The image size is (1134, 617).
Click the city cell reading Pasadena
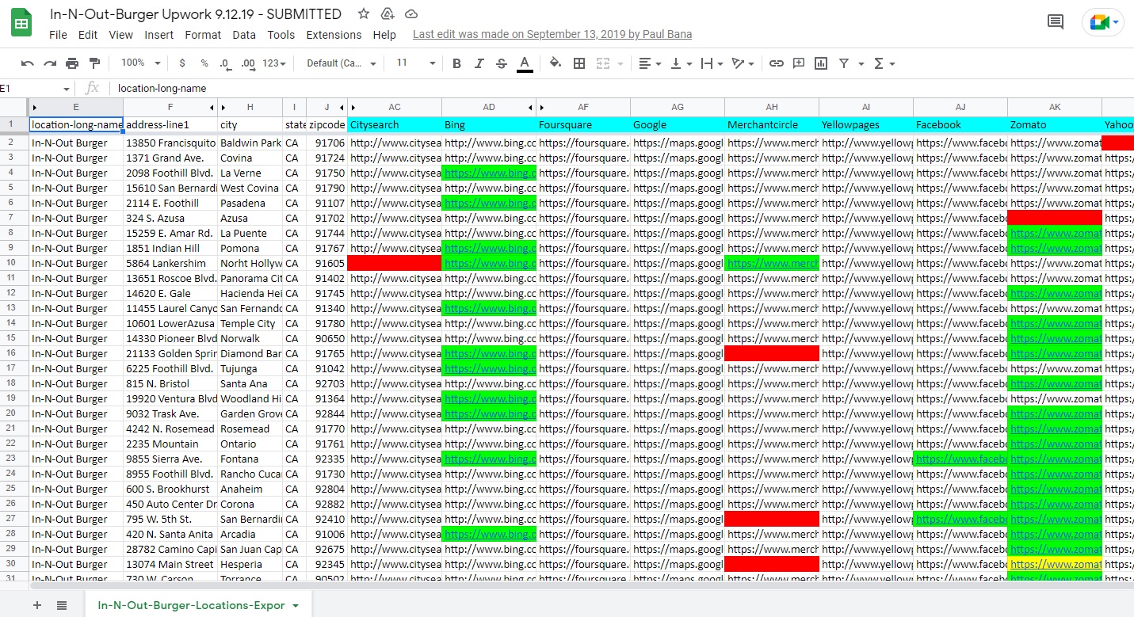pyautogui.click(x=250, y=204)
